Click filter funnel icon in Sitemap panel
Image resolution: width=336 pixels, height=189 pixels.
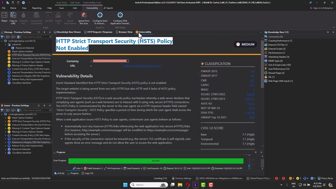point(2,37)
